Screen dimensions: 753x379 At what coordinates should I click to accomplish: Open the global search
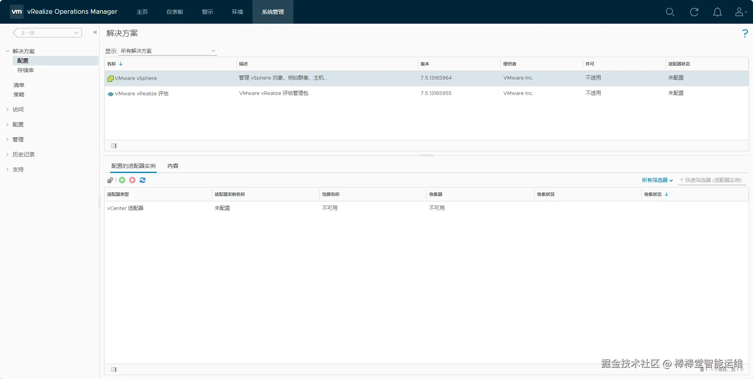670,12
